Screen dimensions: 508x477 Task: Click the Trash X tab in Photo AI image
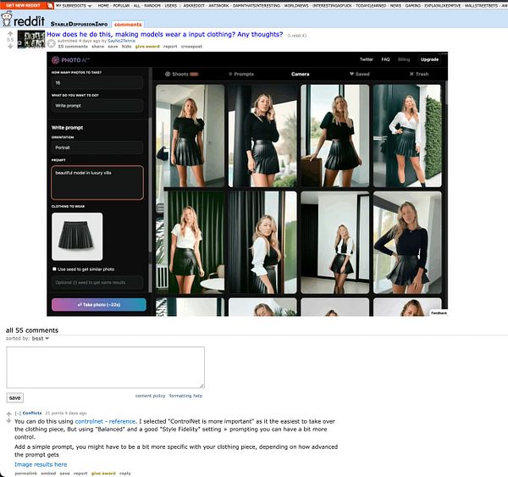point(419,74)
